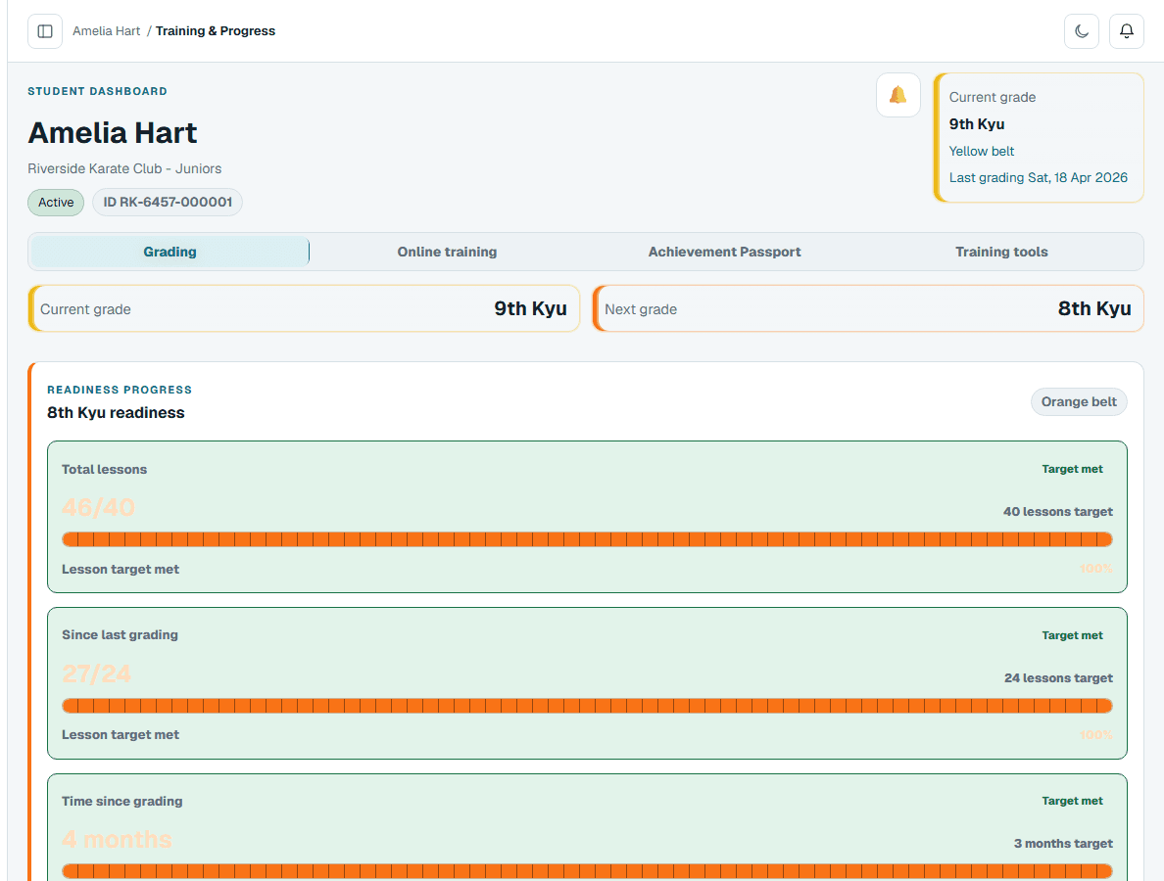Click Target met label in Total lessons card
The height and width of the screenshot is (881, 1164).
tap(1072, 469)
